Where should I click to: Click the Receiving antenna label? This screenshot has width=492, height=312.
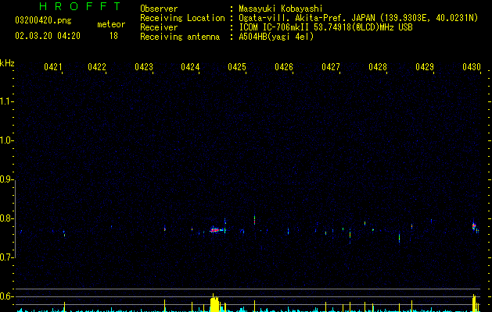180,37
